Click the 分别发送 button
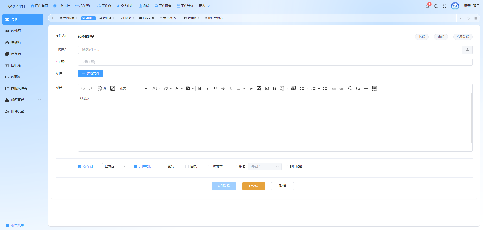 point(463,37)
